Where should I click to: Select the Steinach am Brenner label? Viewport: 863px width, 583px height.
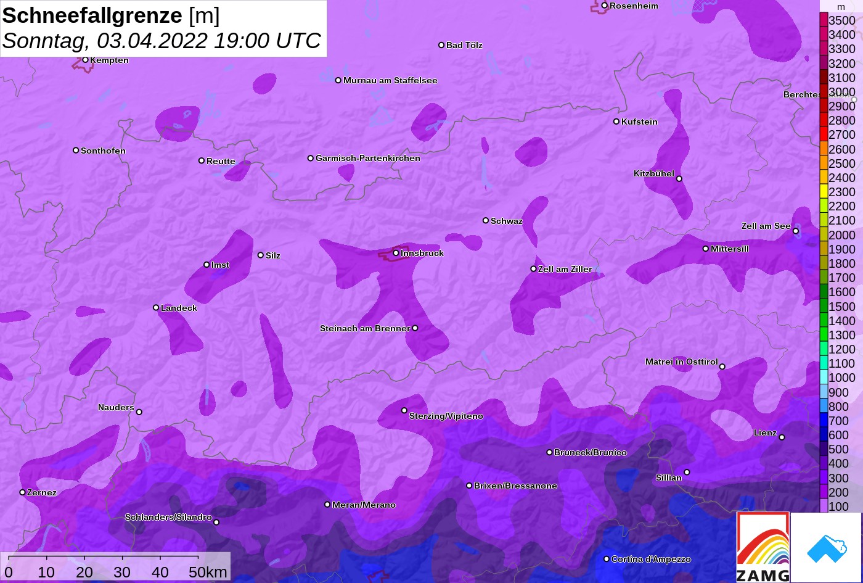coord(365,328)
